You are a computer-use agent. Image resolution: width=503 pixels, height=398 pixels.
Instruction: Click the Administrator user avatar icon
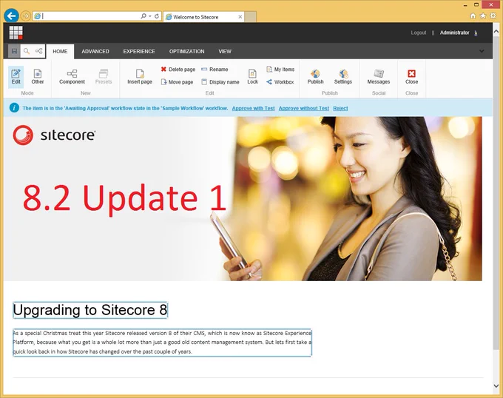[x=476, y=33]
